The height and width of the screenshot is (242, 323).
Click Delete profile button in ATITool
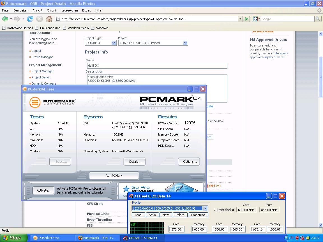[180, 215]
